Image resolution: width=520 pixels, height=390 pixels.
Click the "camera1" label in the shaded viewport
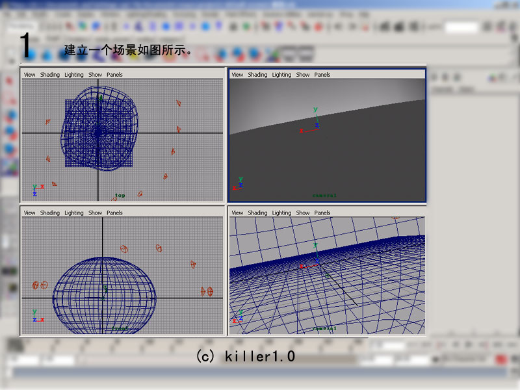click(324, 196)
